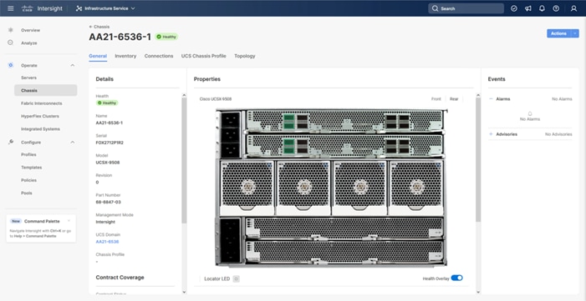Click the bottom X-Fabric module in chassis image
Viewport: 586px width, 301px height.
(344, 252)
